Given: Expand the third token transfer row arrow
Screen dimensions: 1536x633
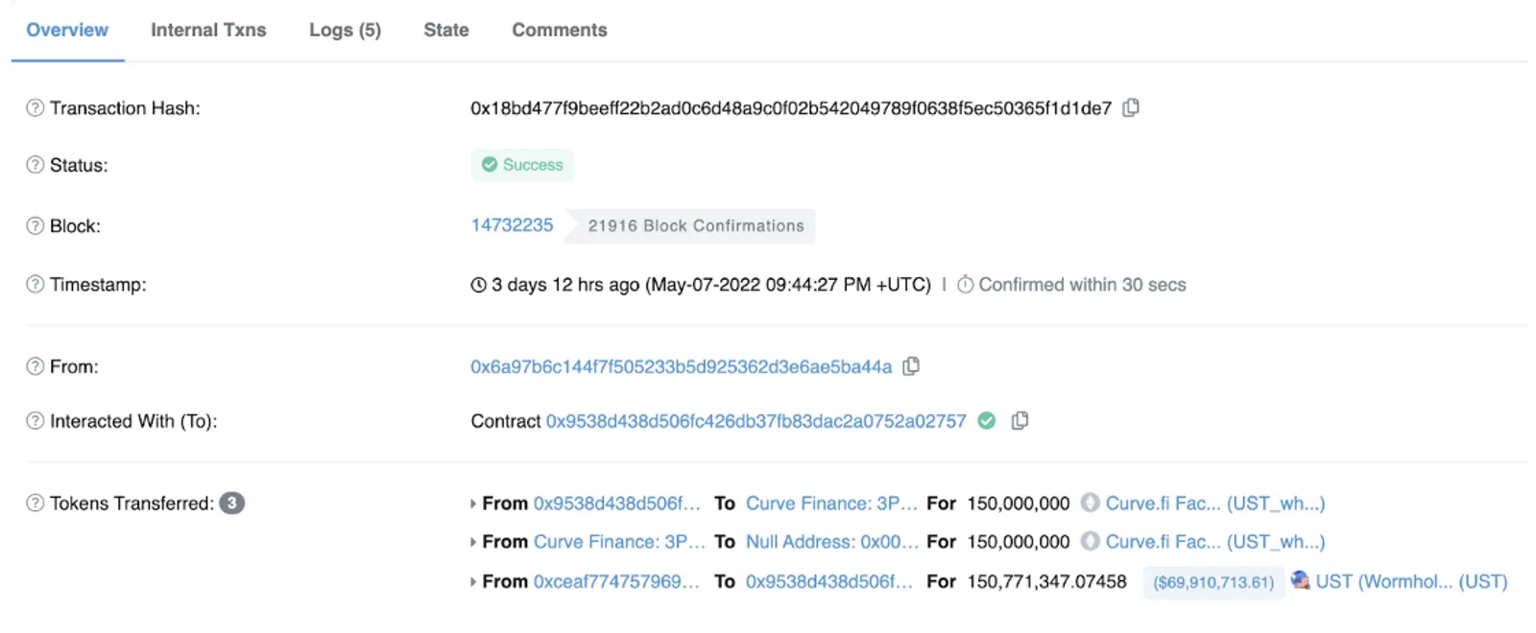Looking at the screenshot, I should [x=473, y=581].
